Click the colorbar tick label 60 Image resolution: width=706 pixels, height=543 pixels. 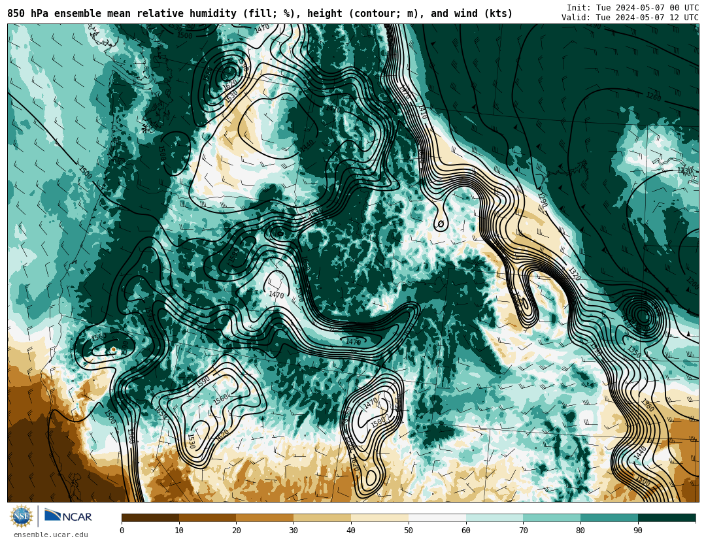coord(466,531)
